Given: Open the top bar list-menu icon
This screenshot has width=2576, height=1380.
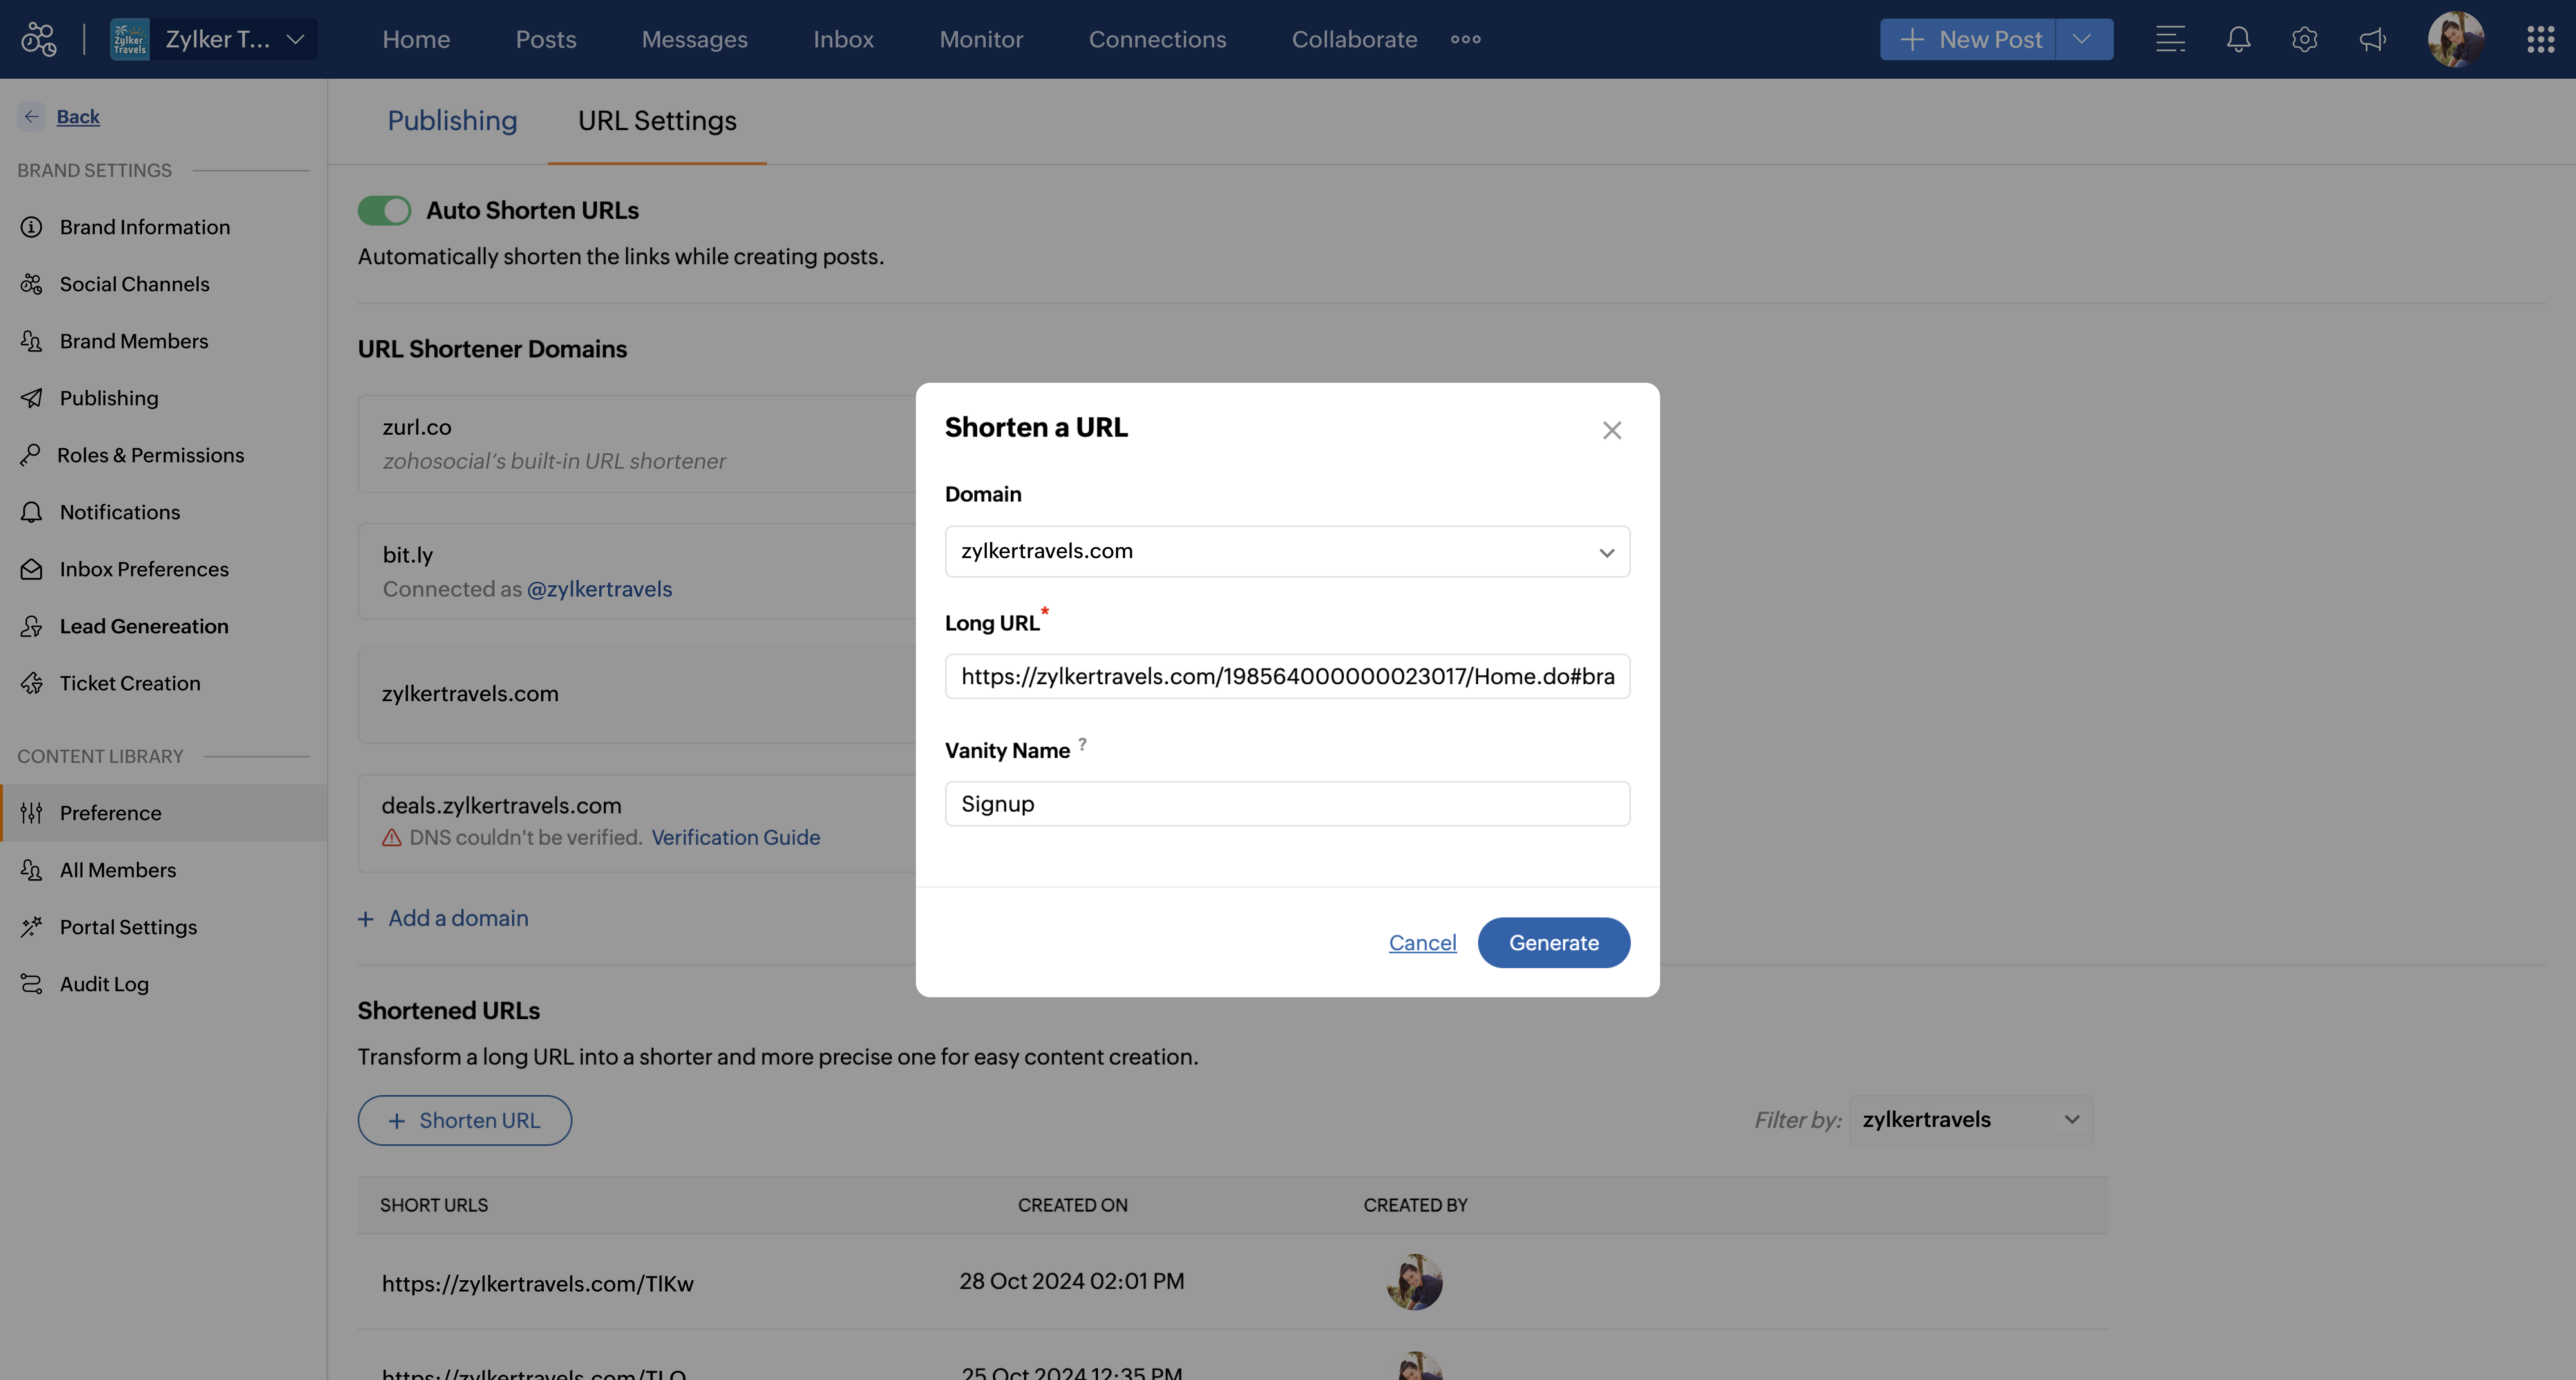Looking at the screenshot, I should point(2169,39).
